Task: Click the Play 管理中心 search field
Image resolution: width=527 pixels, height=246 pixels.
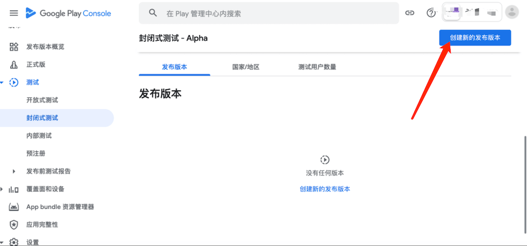Action: (x=269, y=13)
